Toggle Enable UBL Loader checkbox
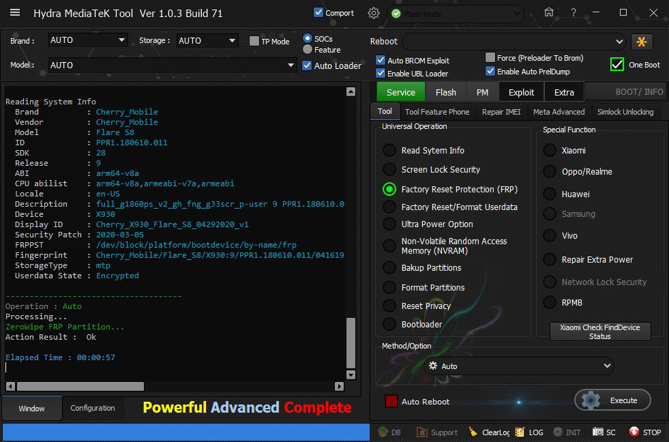 (381, 73)
